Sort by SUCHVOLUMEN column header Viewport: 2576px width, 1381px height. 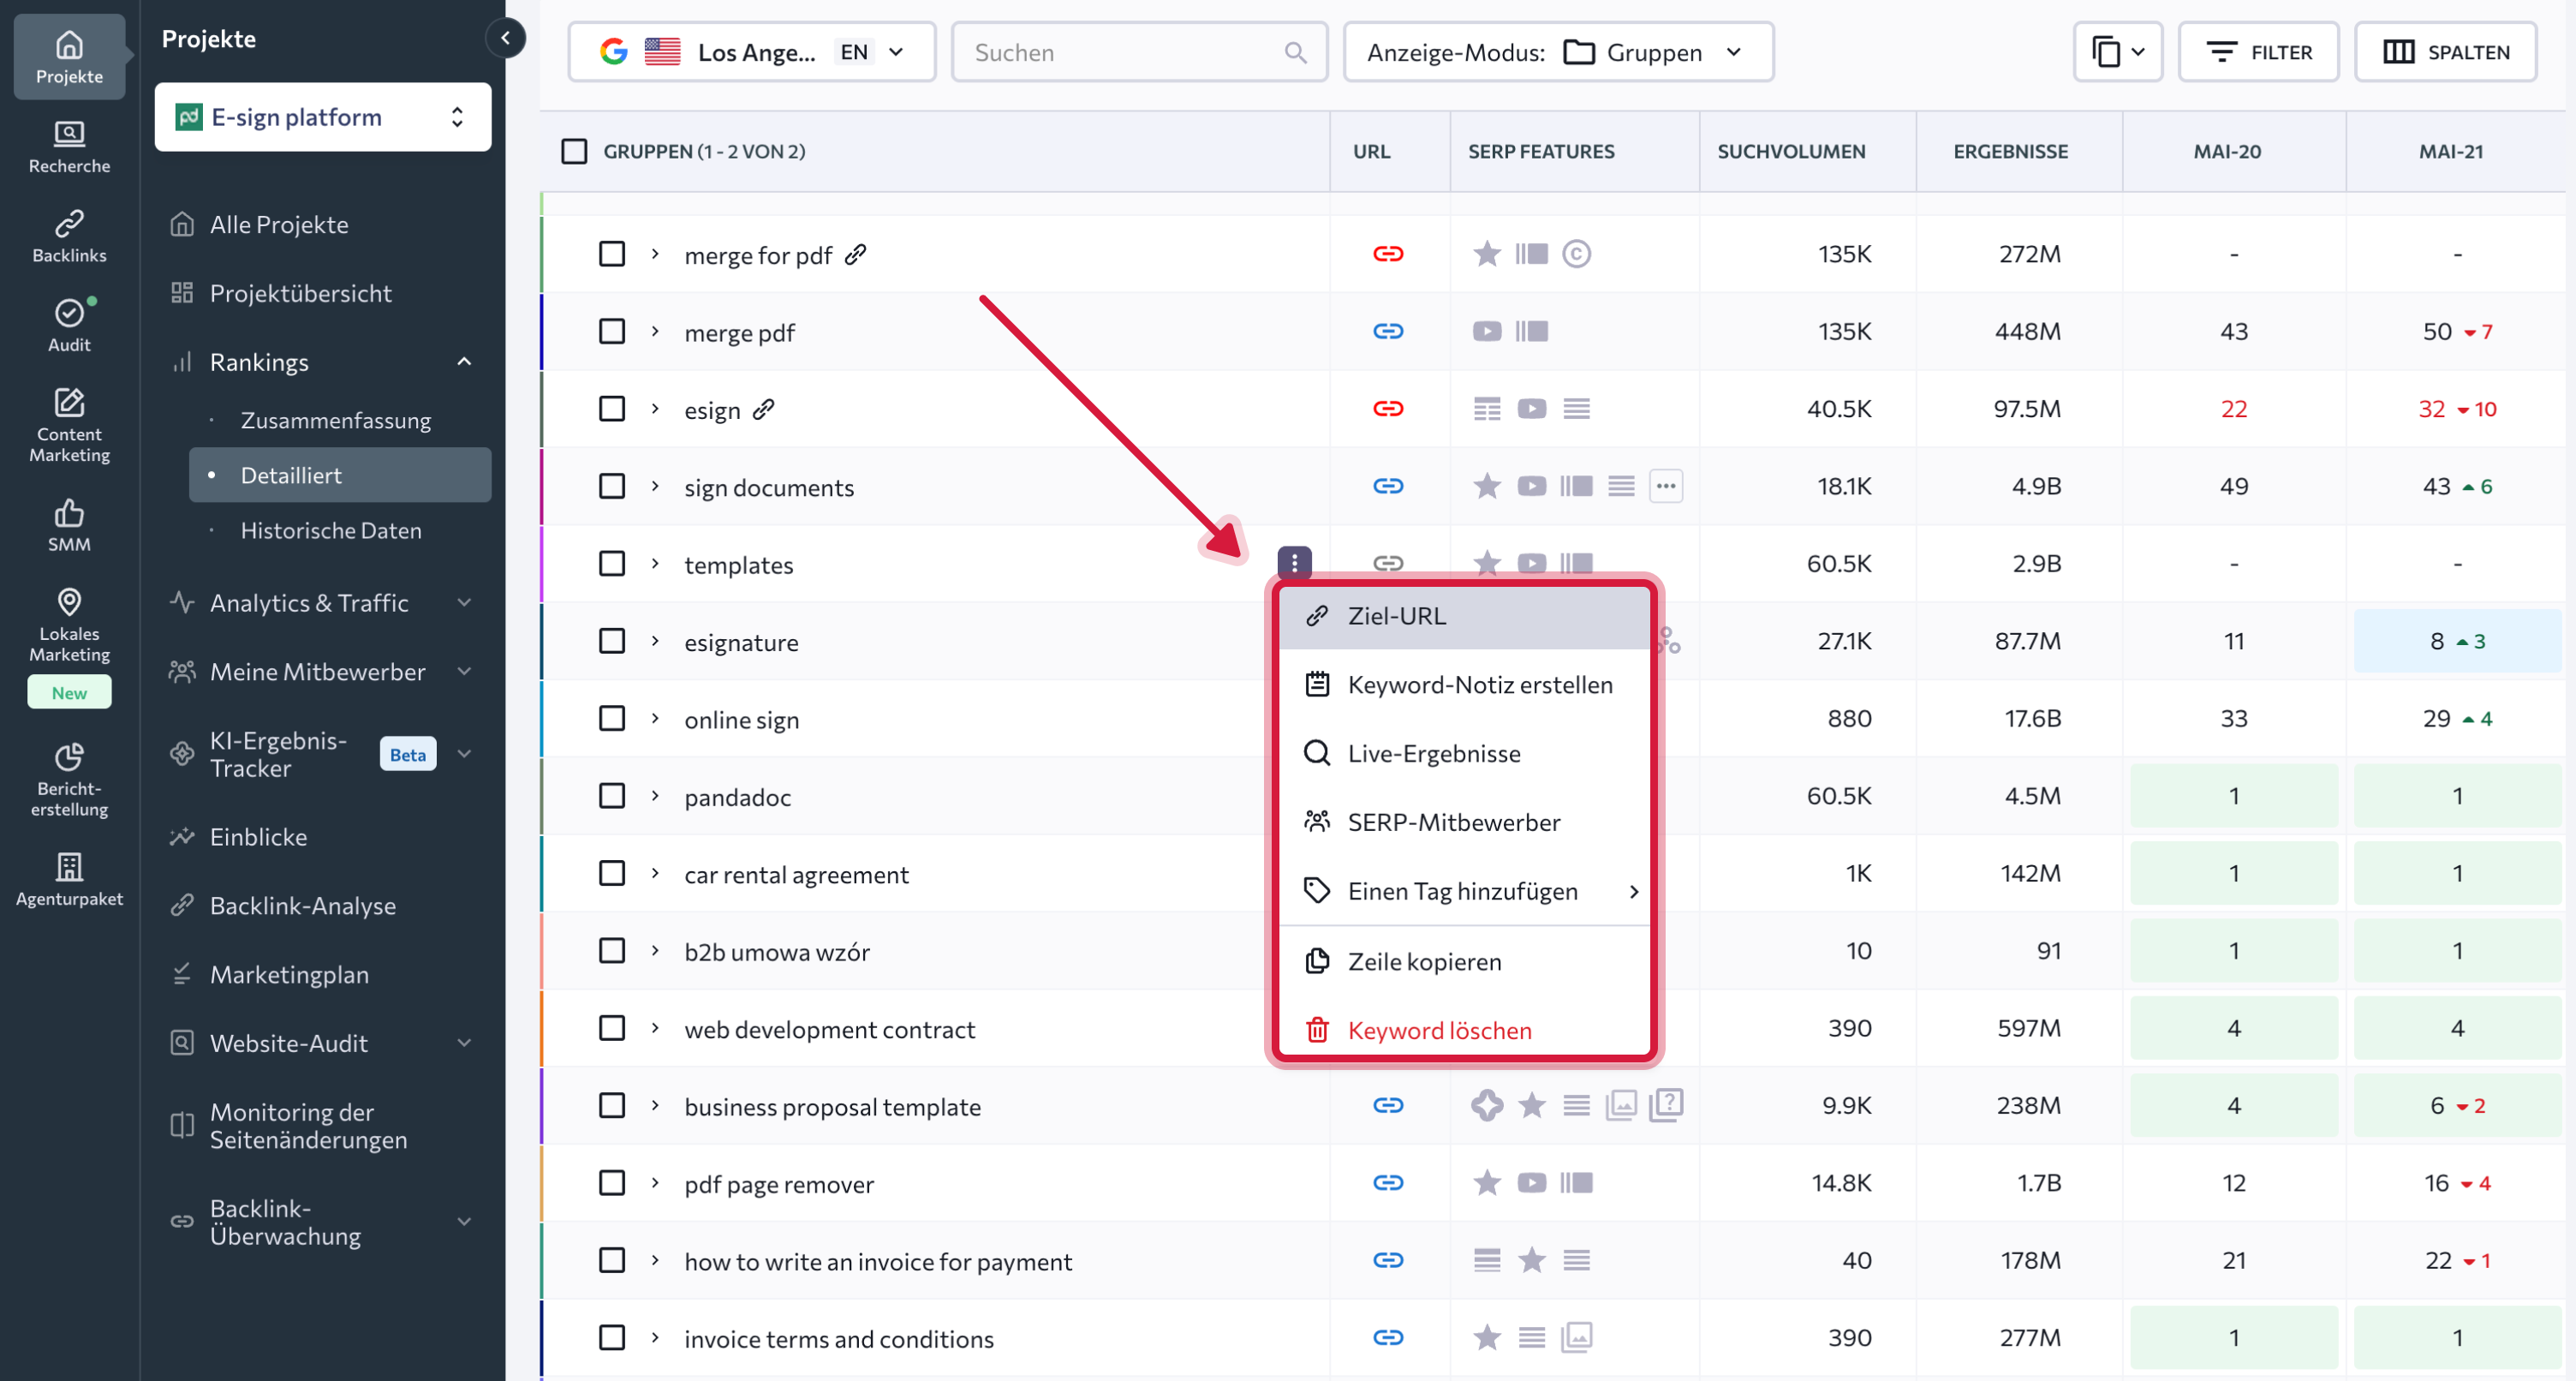(x=1791, y=151)
